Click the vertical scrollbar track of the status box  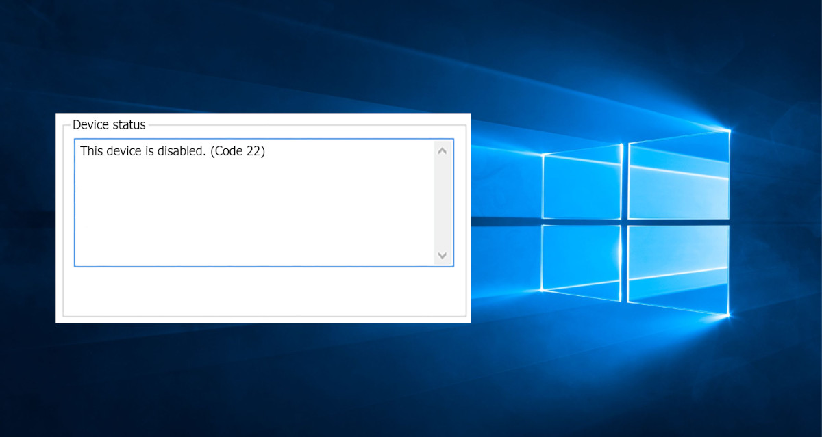point(442,203)
